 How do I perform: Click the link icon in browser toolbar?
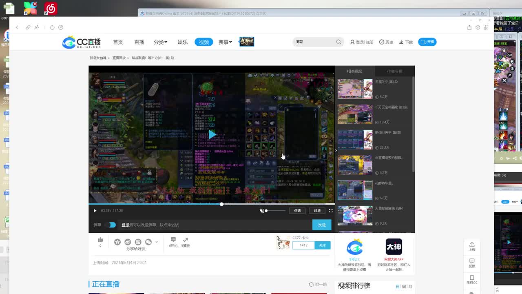coord(28,27)
